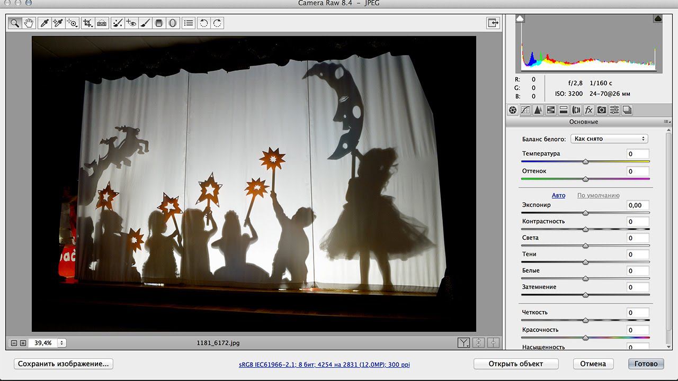Open the Effects fx tab
Viewport: 678px width, 381px height.
[588, 110]
